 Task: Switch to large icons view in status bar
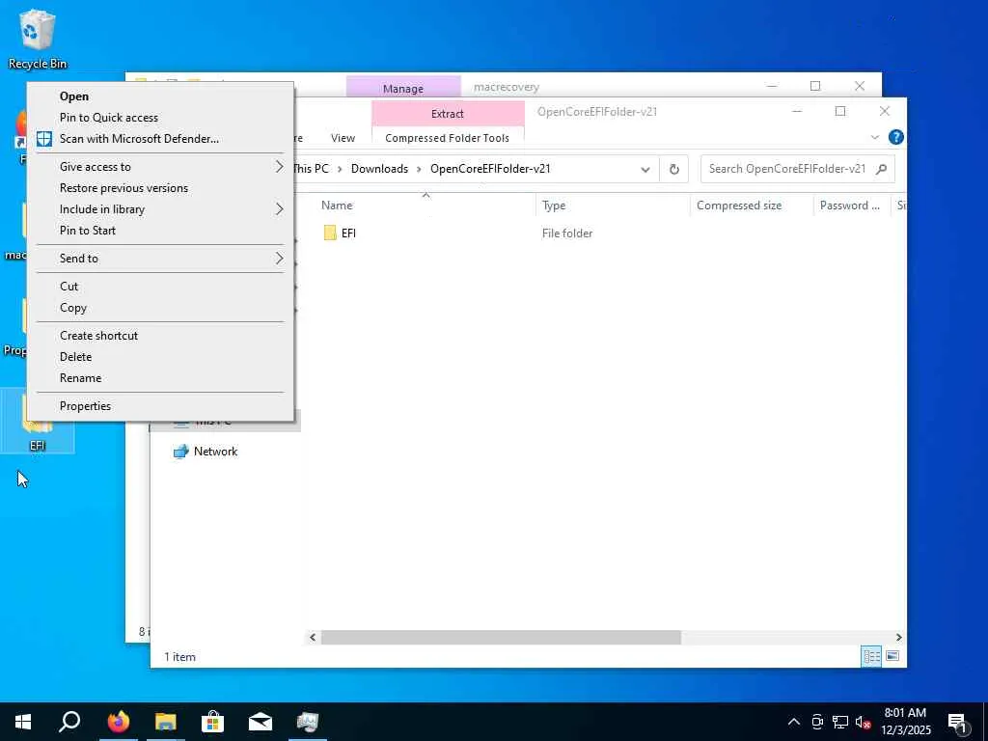(892, 656)
